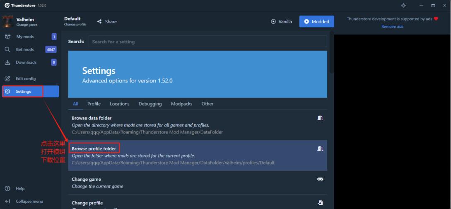Click the Change game gamepad icon
451x209 pixels.
click(x=320, y=179)
